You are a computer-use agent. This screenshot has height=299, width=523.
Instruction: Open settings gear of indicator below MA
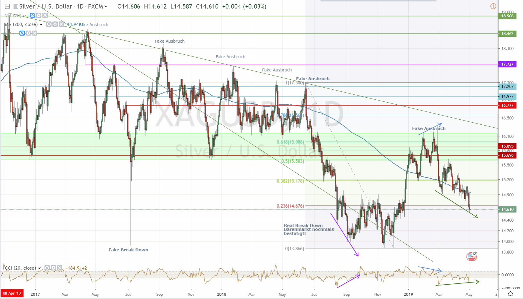pyautogui.click(x=28, y=33)
